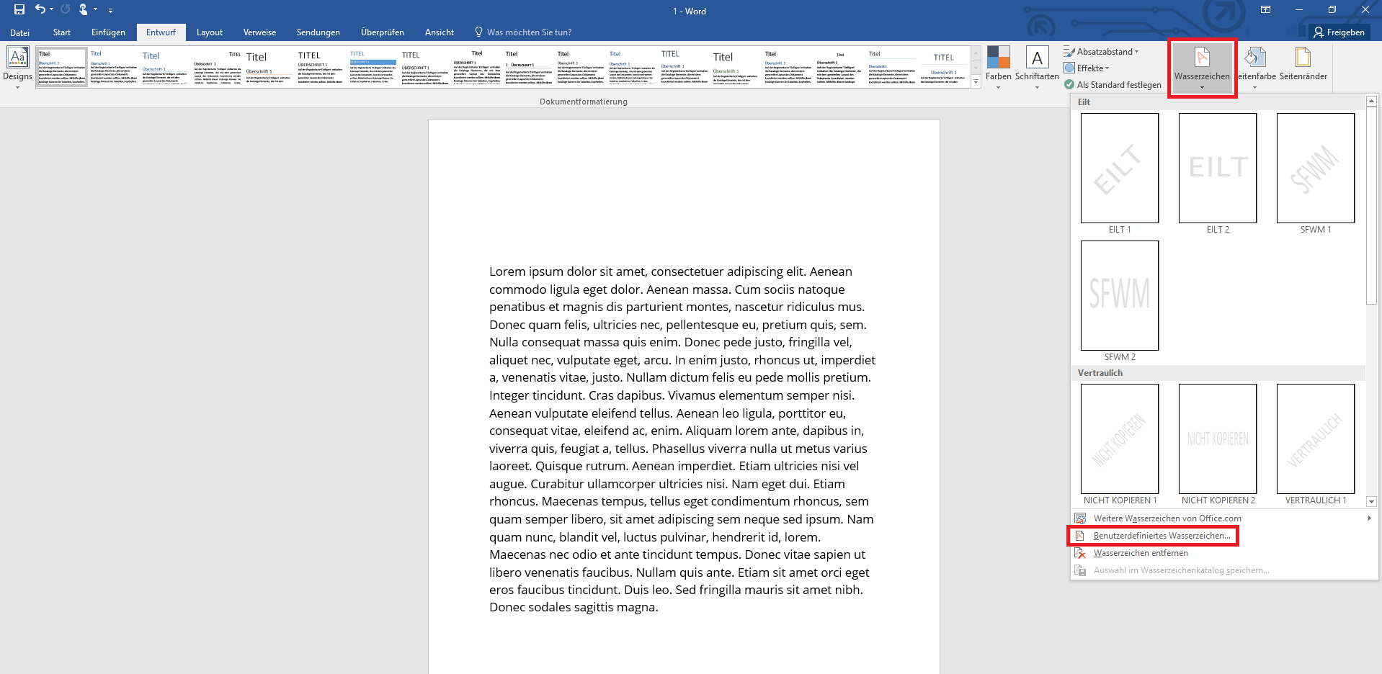Image resolution: width=1382 pixels, height=674 pixels.
Task: Expand the Absatzabstand dropdown
Action: coord(1101,52)
